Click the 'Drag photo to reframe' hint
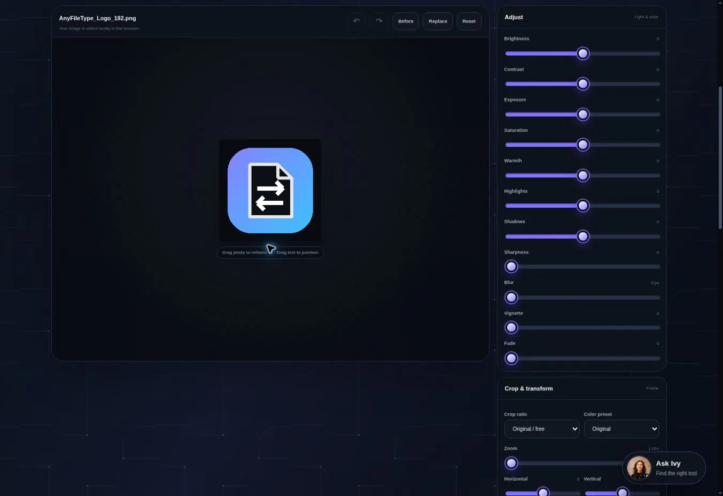Viewport: 723px width, 496px height. click(x=244, y=253)
